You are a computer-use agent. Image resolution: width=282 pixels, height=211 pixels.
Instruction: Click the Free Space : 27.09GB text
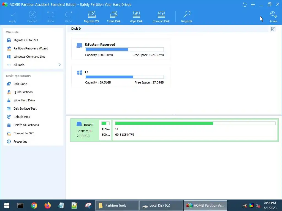(149, 82)
